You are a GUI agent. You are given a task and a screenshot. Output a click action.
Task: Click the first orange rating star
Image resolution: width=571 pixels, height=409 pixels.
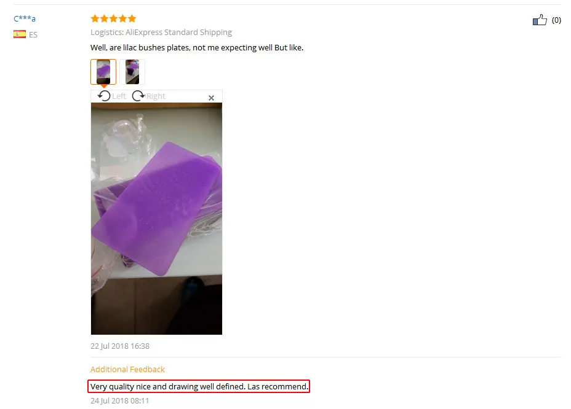point(95,18)
